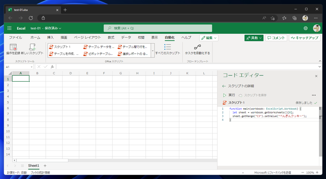Click ブックの統計情報 in status bar
The width and height of the screenshot is (326, 179).
point(40,172)
